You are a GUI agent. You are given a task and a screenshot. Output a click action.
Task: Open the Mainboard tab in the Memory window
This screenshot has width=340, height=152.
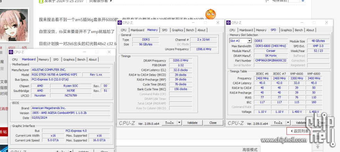tap(138, 30)
